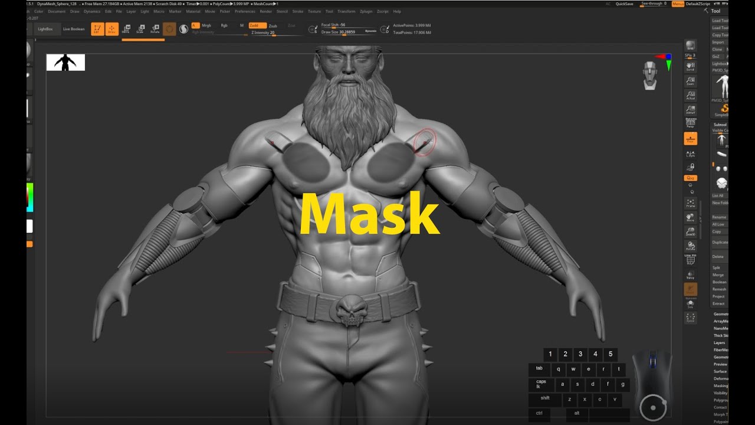
Task: Select the Rotate transform icon
Action: [x=155, y=29]
